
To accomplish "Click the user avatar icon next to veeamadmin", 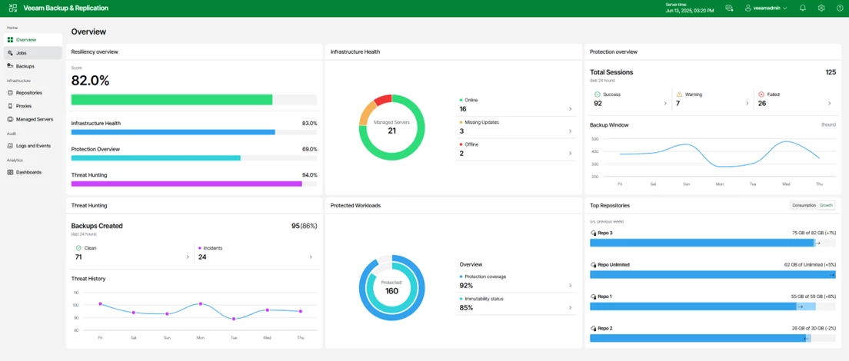I will 748,8.
